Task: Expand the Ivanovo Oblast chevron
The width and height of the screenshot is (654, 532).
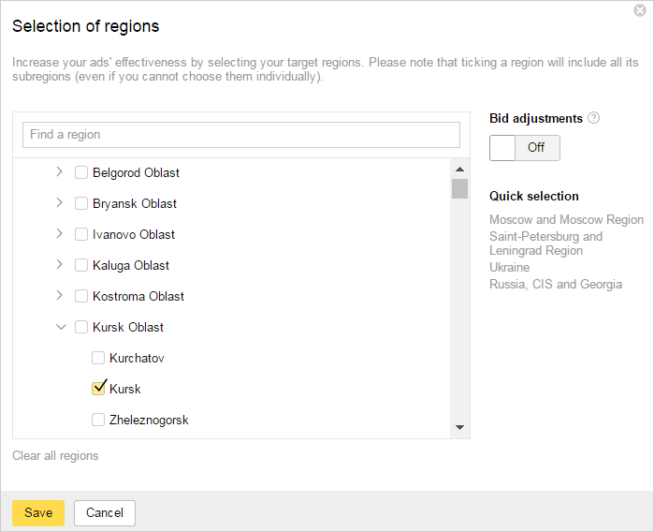Action: [59, 234]
